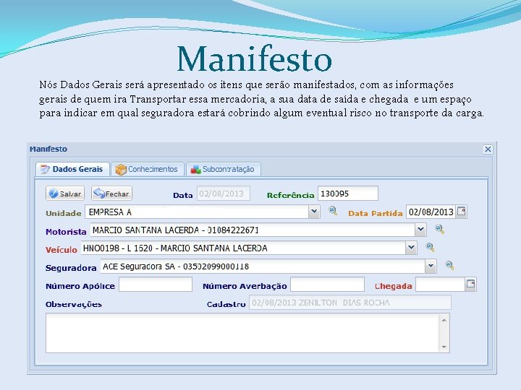
Task: Open calendar picker for Data Partida
Action: pyautogui.click(x=461, y=211)
